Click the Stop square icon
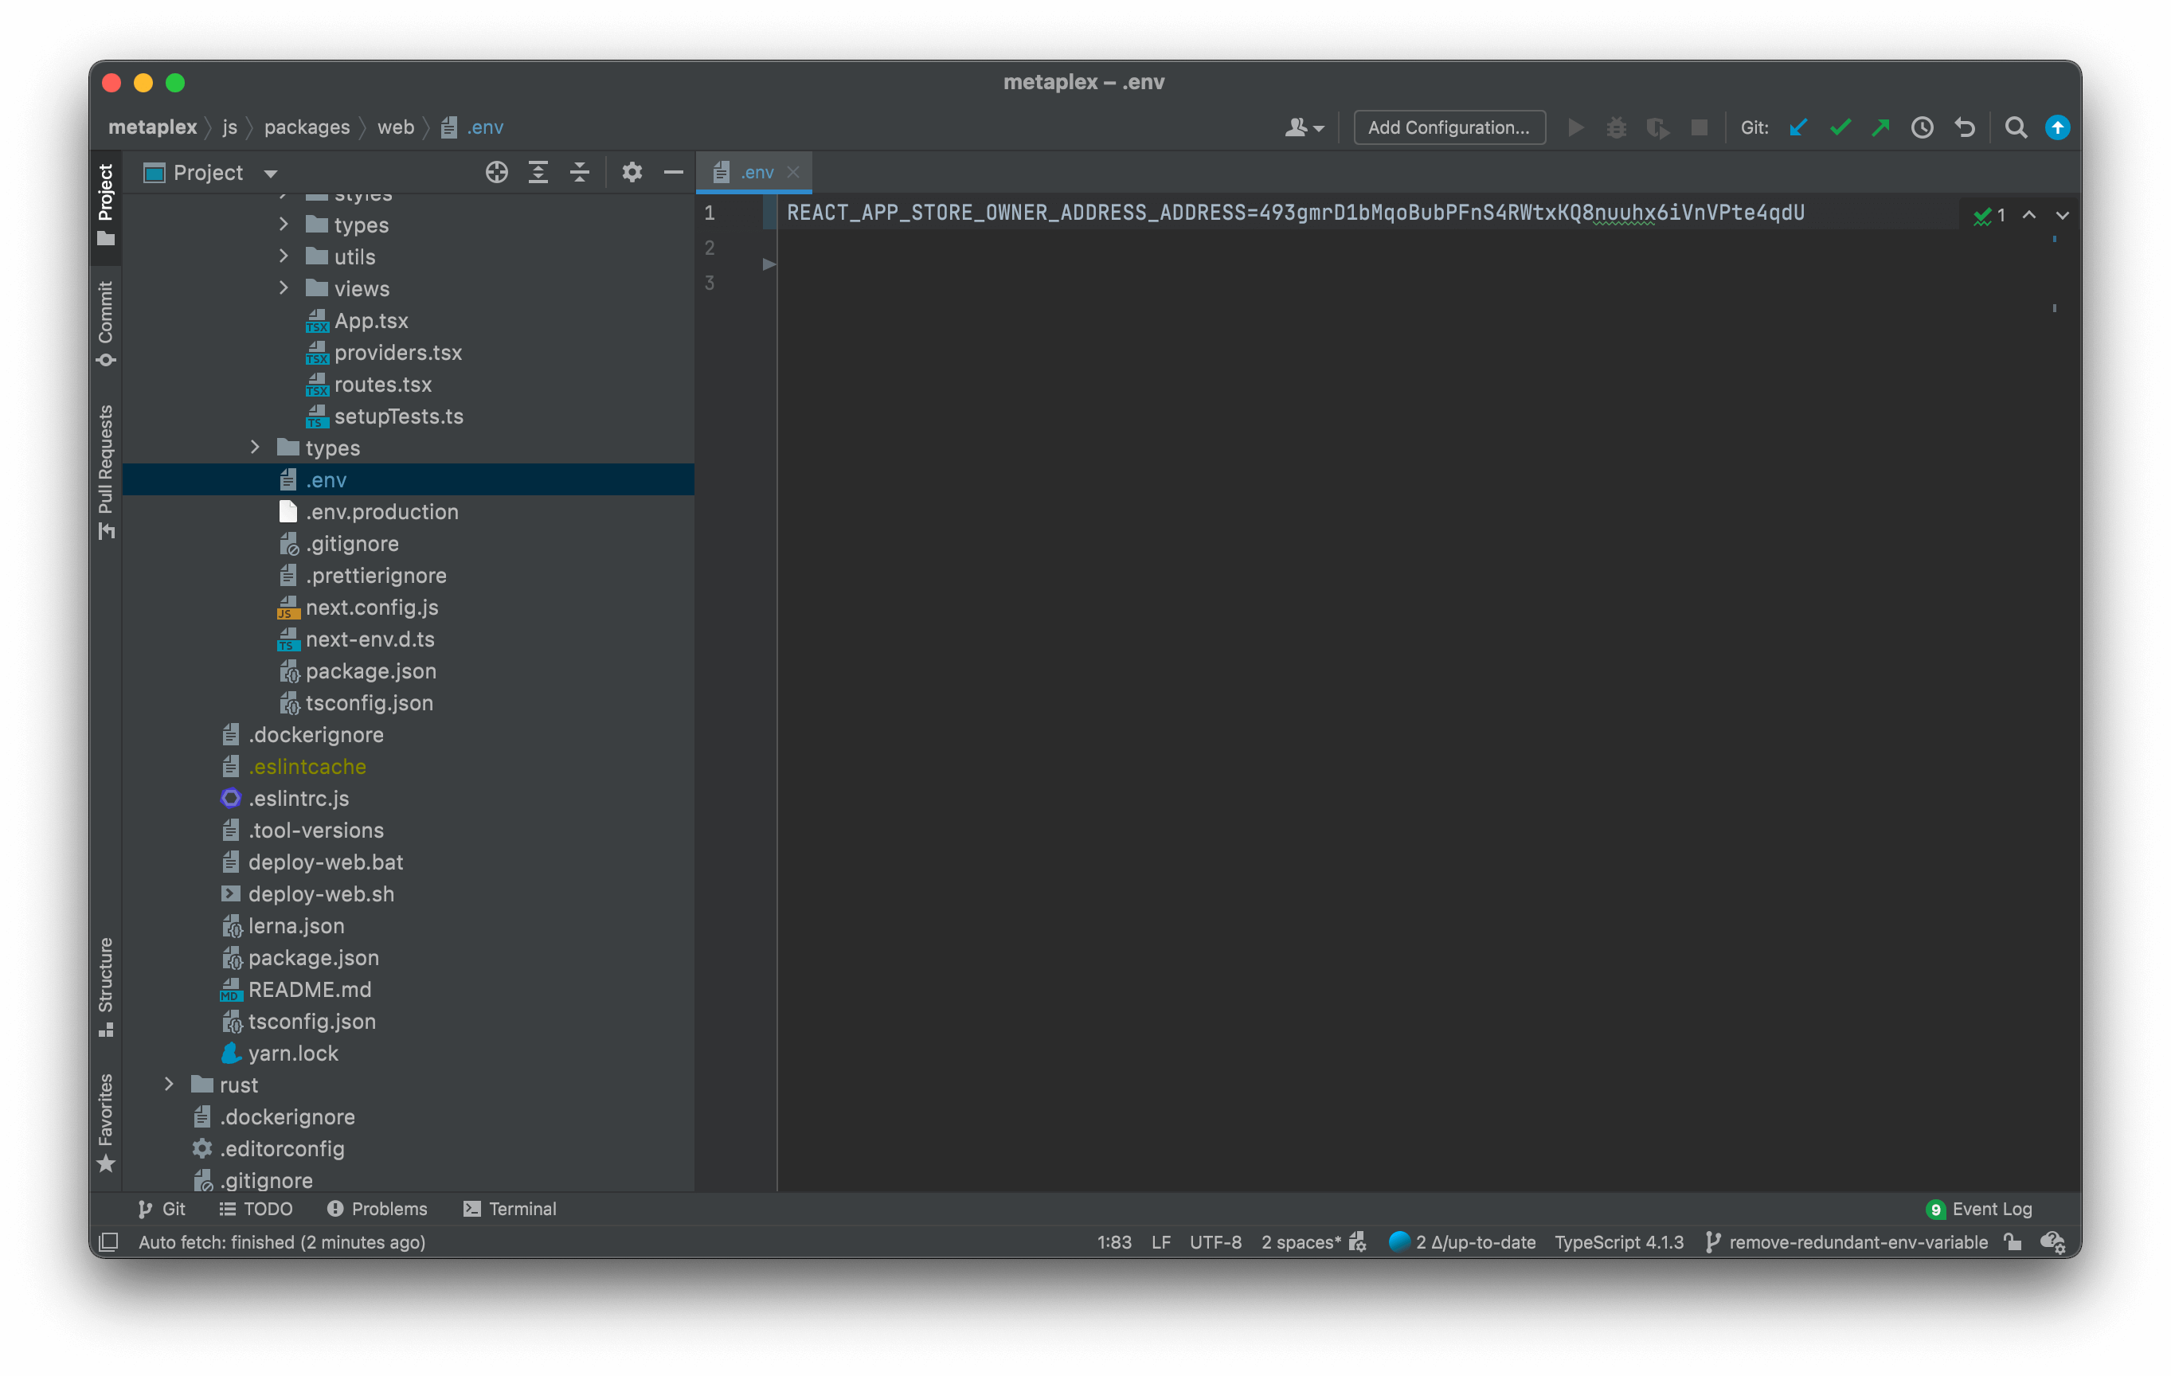This screenshot has height=1376, width=2171. coord(1700,127)
